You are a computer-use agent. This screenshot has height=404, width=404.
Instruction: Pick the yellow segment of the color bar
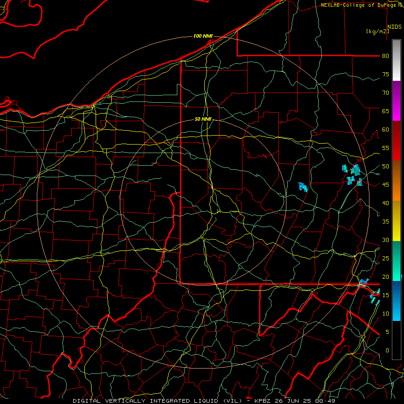click(396, 221)
